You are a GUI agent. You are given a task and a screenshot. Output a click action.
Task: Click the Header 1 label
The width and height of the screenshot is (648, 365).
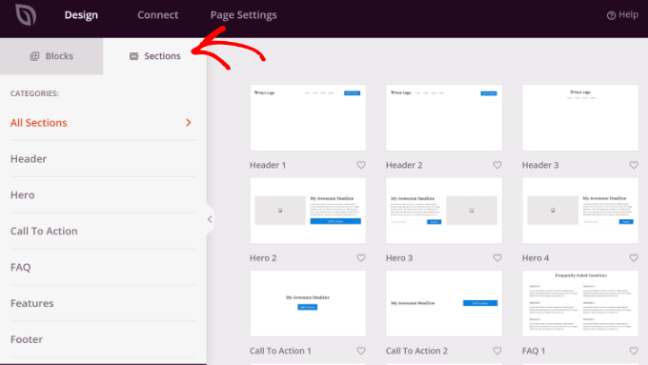tap(268, 165)
